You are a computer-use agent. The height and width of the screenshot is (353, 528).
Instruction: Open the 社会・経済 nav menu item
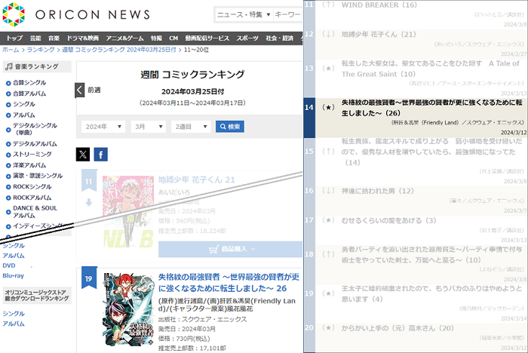click(280, 38)
